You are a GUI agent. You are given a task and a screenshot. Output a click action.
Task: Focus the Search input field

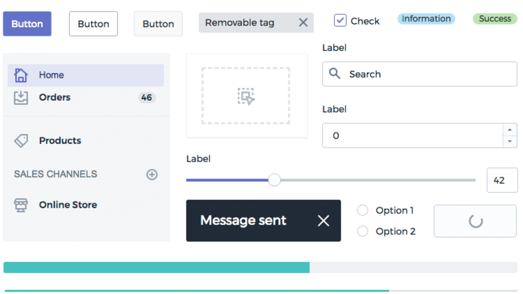click(420, 74)
